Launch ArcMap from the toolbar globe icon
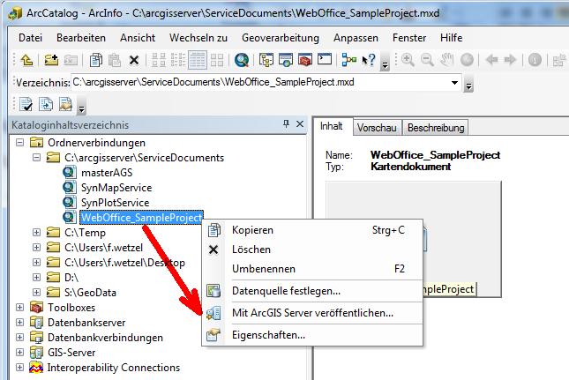 (241, 60)
